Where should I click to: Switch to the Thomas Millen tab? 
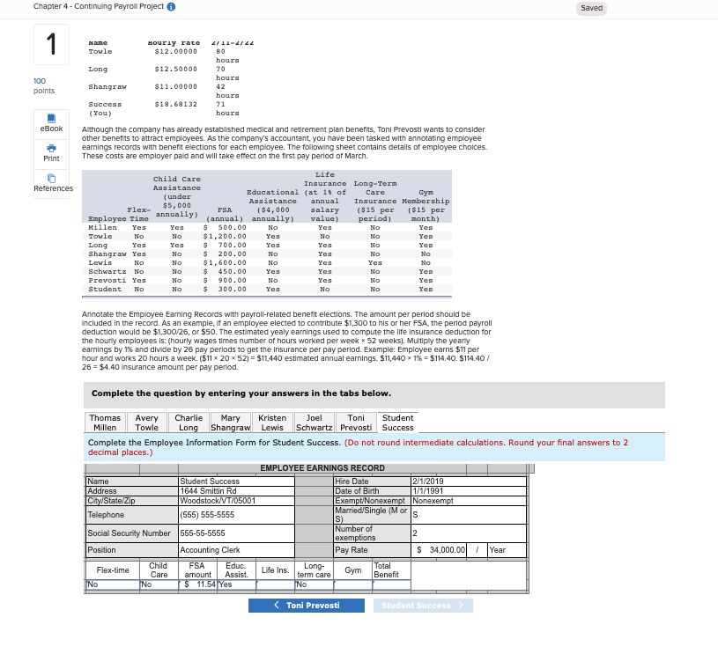pos(104,423)
